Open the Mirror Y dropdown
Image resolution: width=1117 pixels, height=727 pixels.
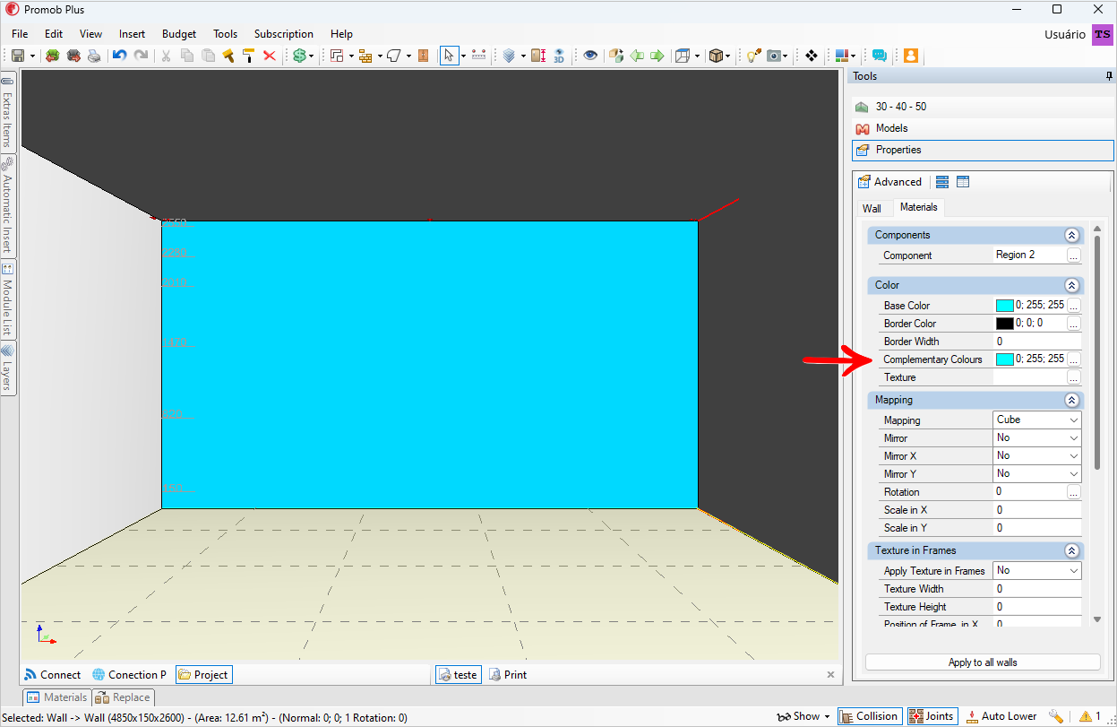pos(1037,473)
